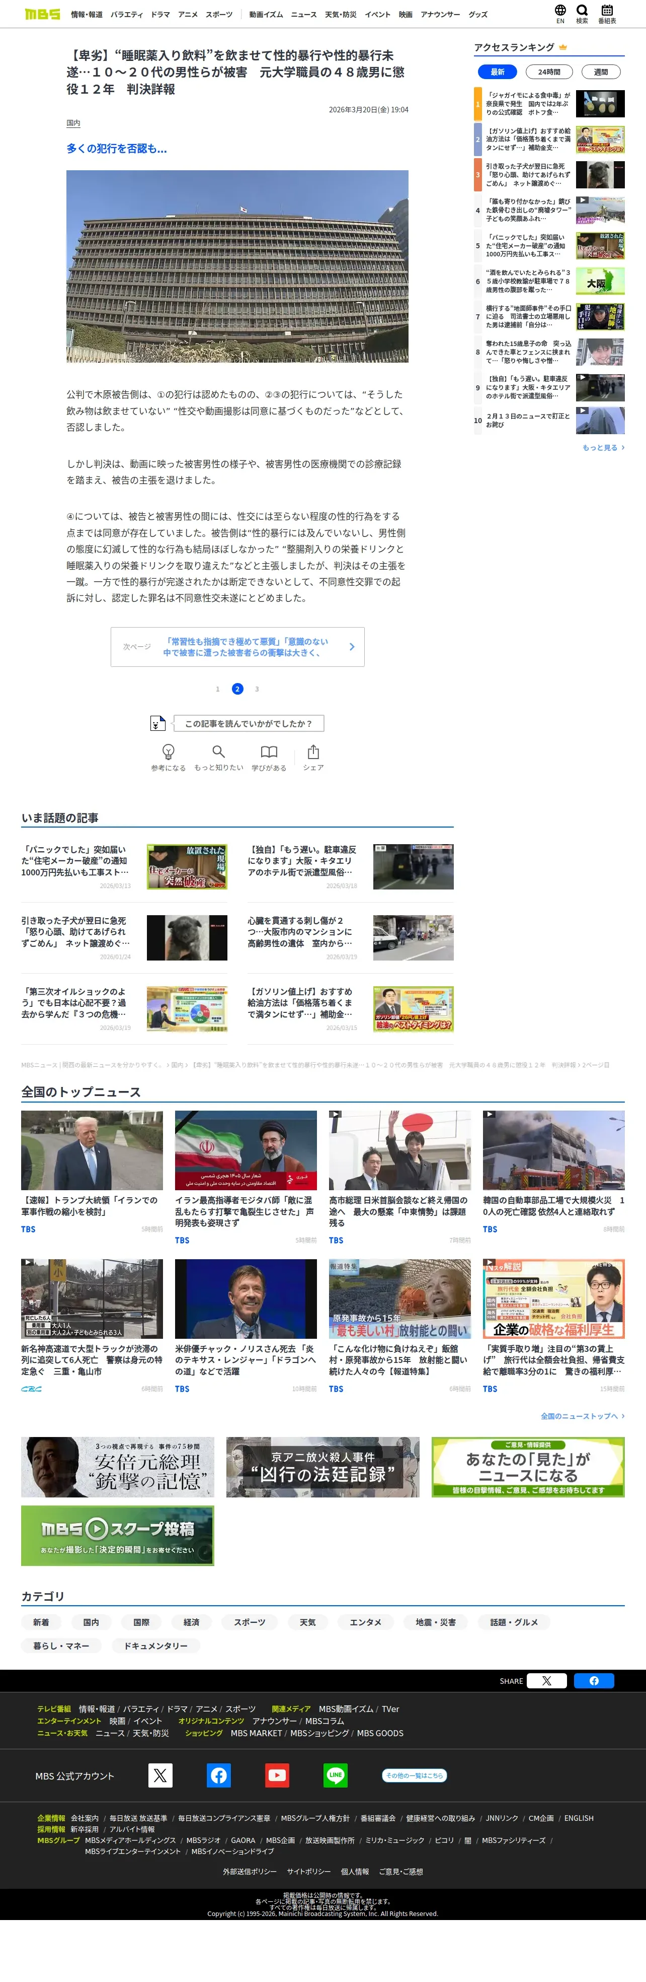Select the 経済 category chip
The height and width of the screenshot is (1982, 646).
pyautogui.click(x=191, y=1622)
